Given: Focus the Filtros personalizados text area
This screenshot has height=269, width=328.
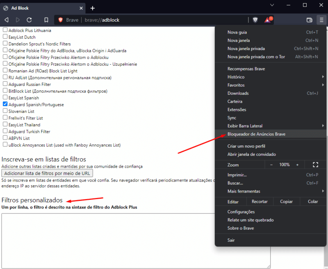Looking at the screenshot, I should click(136, 241).
